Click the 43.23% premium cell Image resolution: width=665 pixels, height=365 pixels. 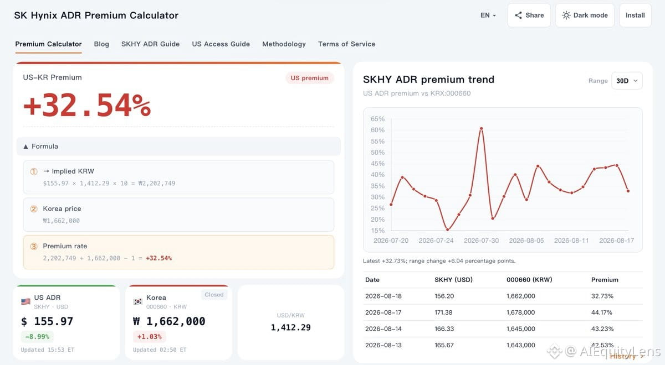[602, 329]
